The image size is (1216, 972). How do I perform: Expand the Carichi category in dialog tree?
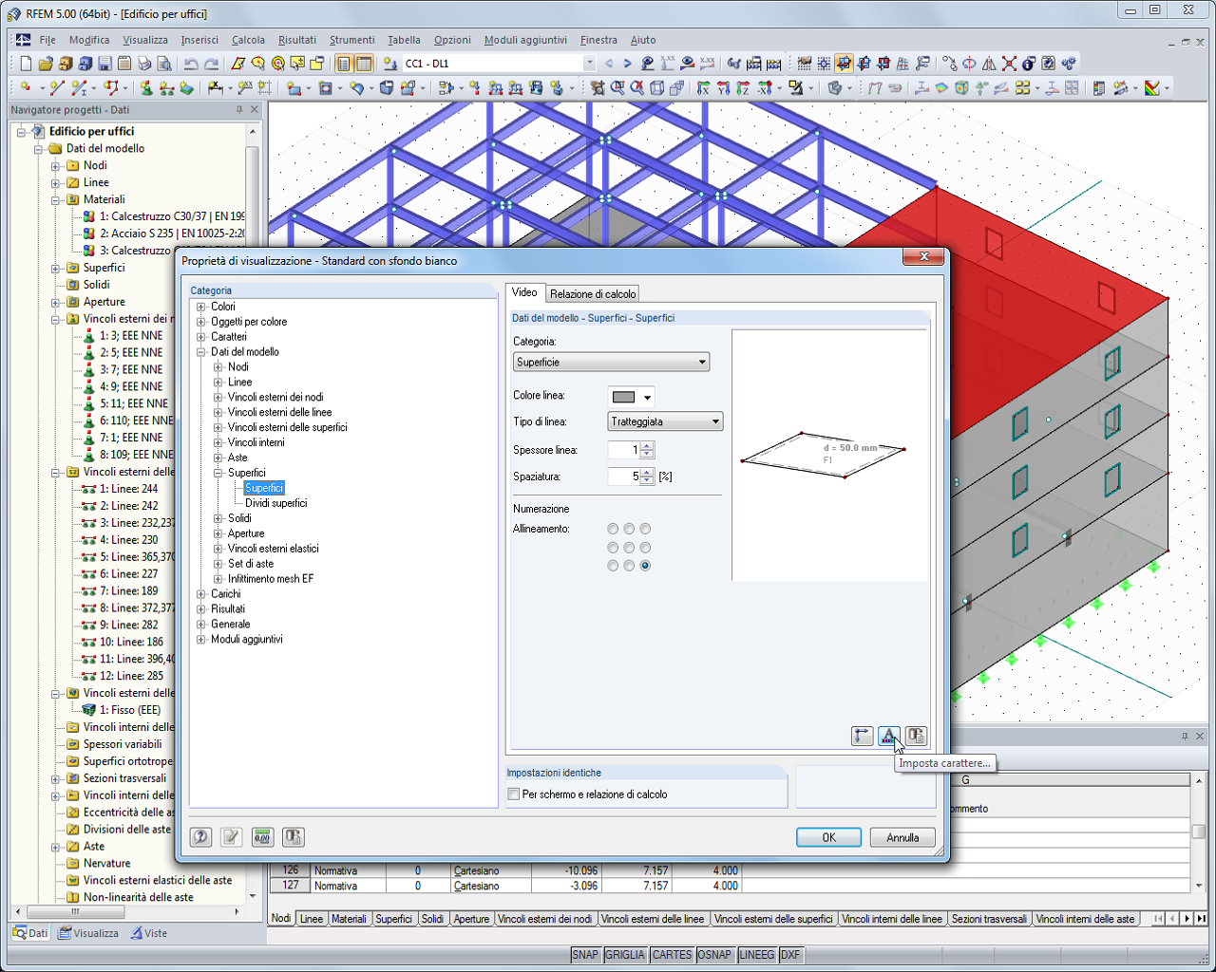(x=201, y=594)
